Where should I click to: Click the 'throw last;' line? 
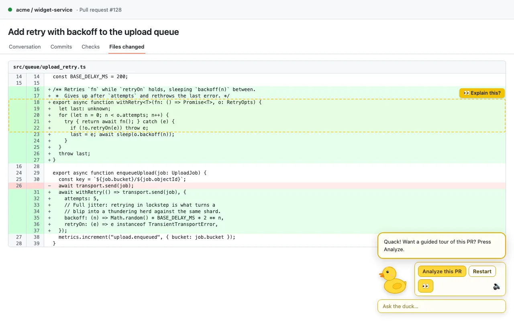pyautogui.click(x=257, y=154)
